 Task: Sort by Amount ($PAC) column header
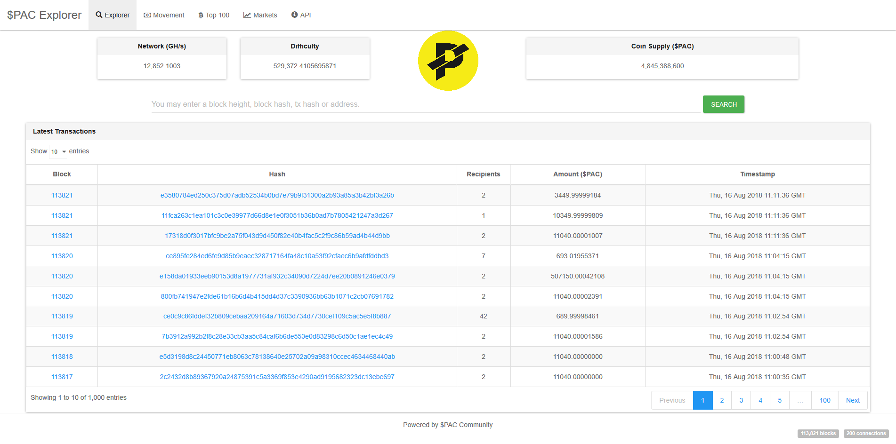(x=578, y=174)
